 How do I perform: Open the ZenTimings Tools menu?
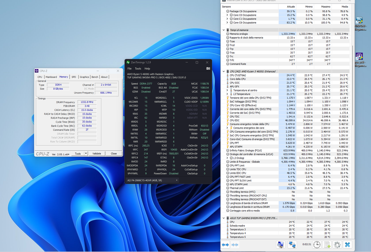[x=138, y=68]
